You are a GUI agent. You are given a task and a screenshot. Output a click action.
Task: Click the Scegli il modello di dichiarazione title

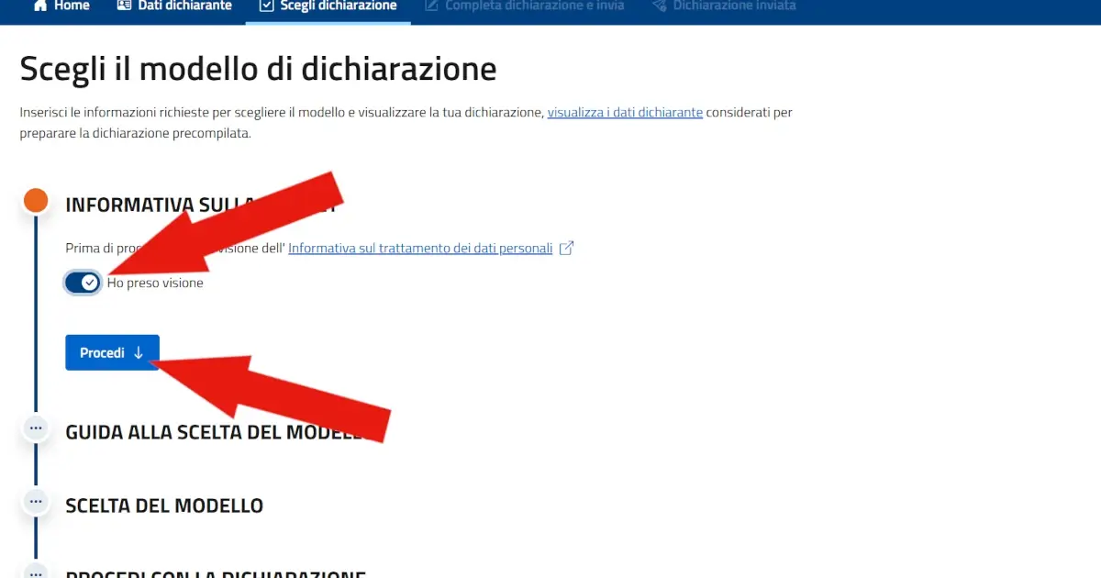tap(258, 70)
